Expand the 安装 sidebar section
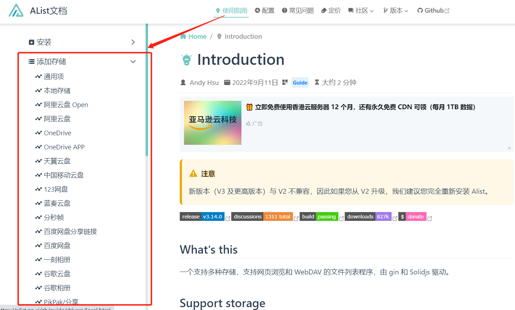Screen dimensions: 515x310 (x=133, y=42)
